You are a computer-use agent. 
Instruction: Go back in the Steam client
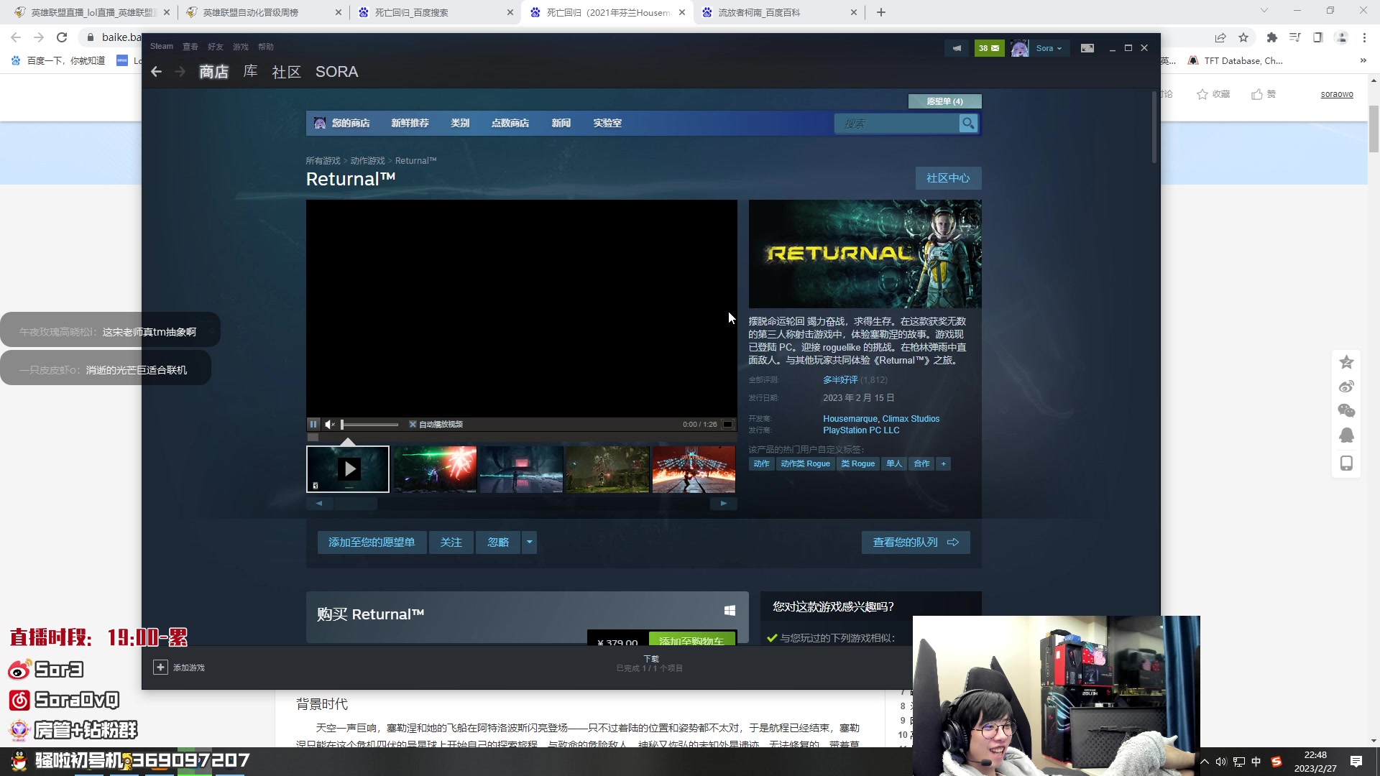click(x=156, y=72)
